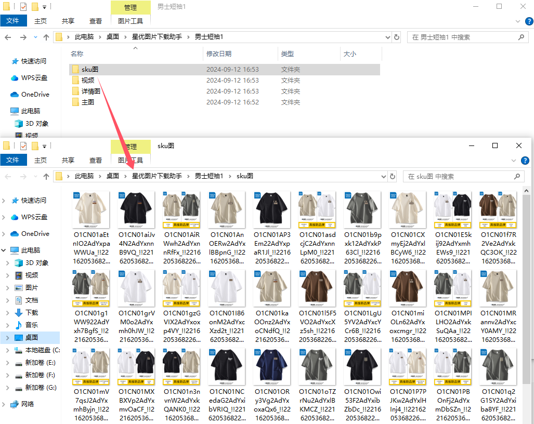
Task: Click the new folder quick-access icon in the sku图 title bar
Action: click(x=35, y=146)
